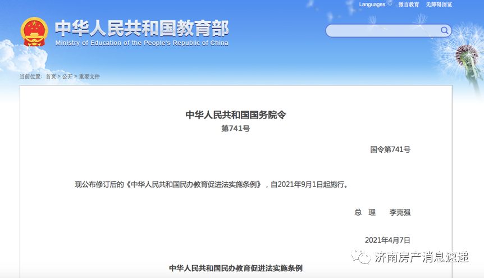The width and height of the screenshot is (484, 278).
Task: Click the national emblem logo
Action: (34, 31)
